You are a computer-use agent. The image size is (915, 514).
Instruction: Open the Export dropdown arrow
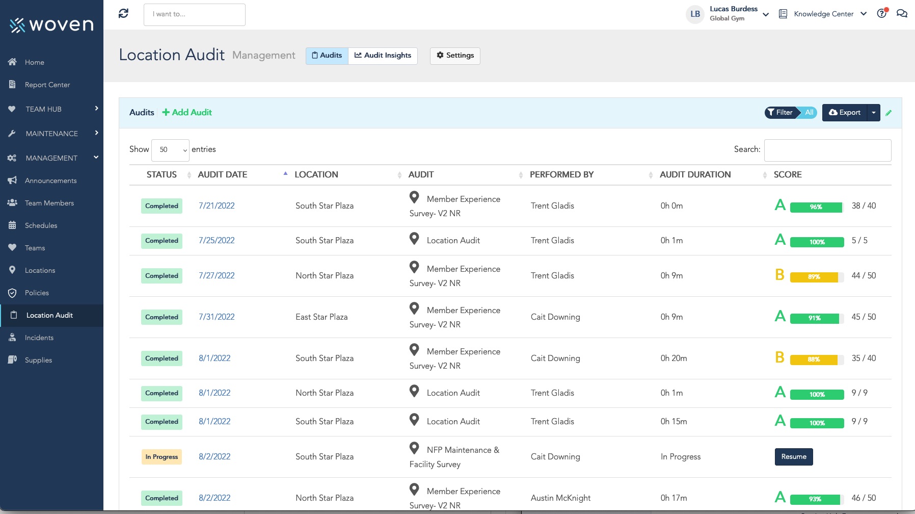pos(874,113)
